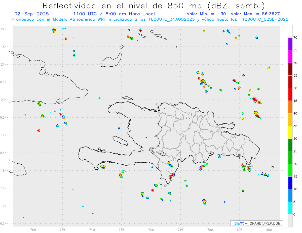The image size is (302, 233).
Task: Click the '22N' latitude label
Action: [4, 29]
